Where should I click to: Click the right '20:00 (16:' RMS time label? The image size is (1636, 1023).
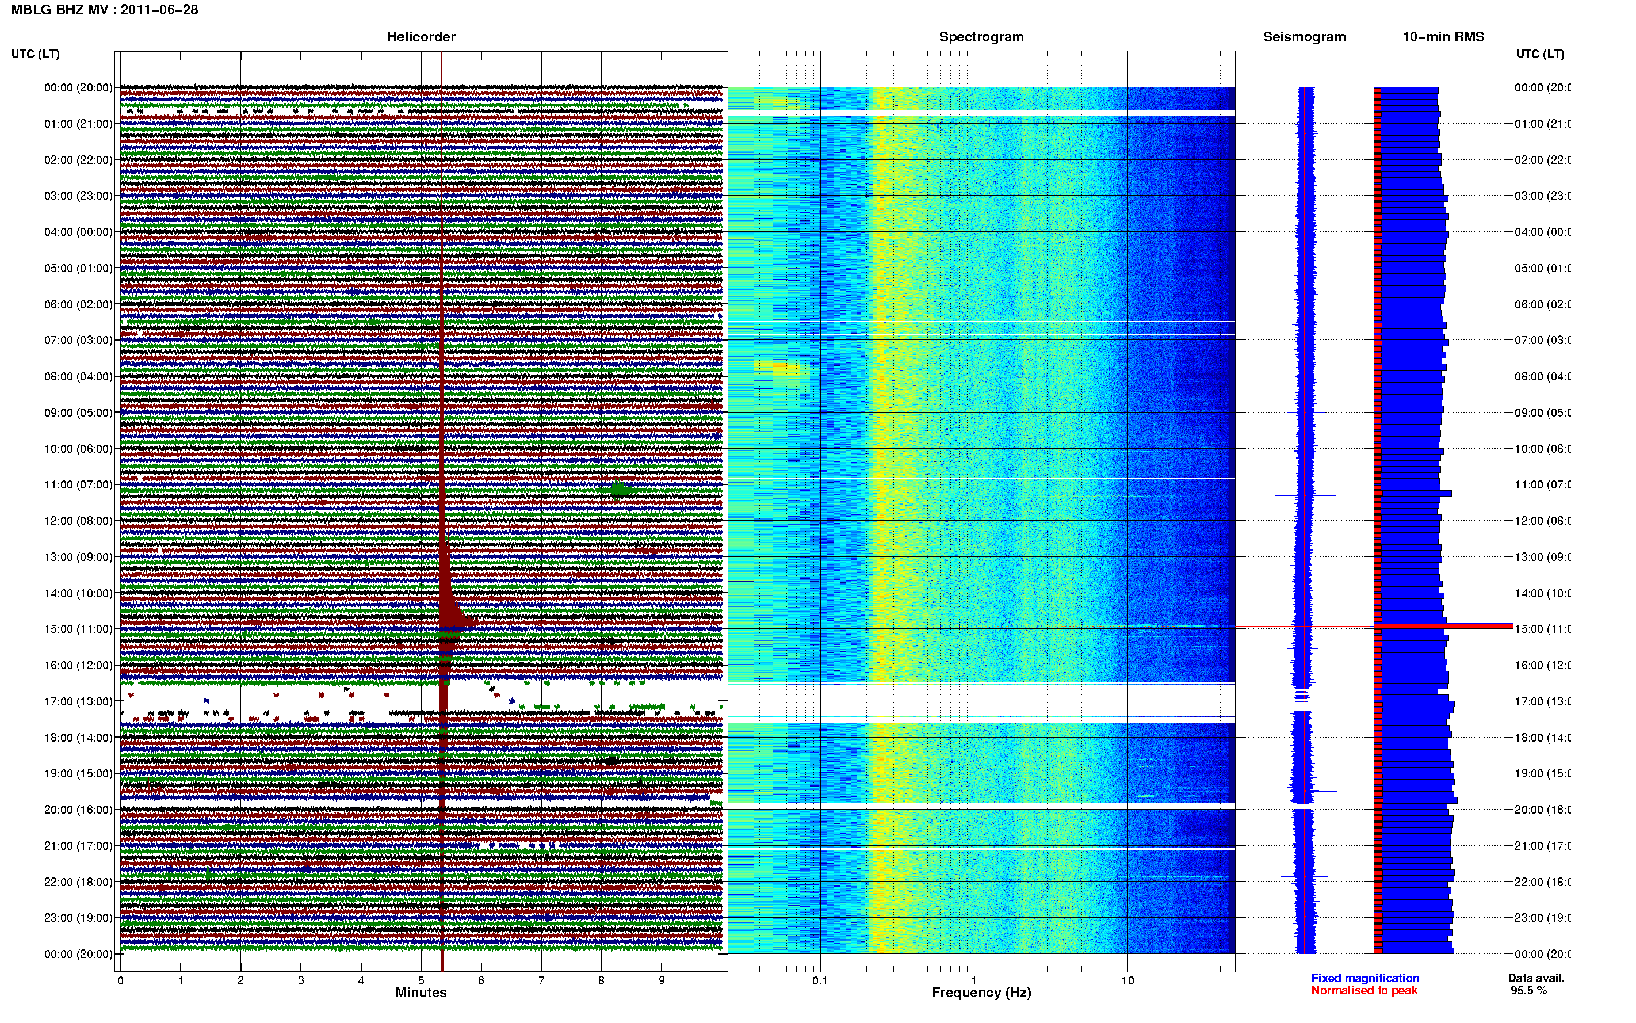coord(1542,809)
